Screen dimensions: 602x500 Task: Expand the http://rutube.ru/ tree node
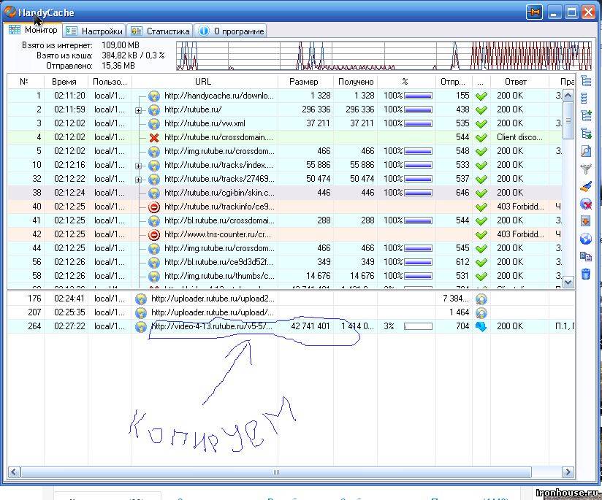coord(138,110)
